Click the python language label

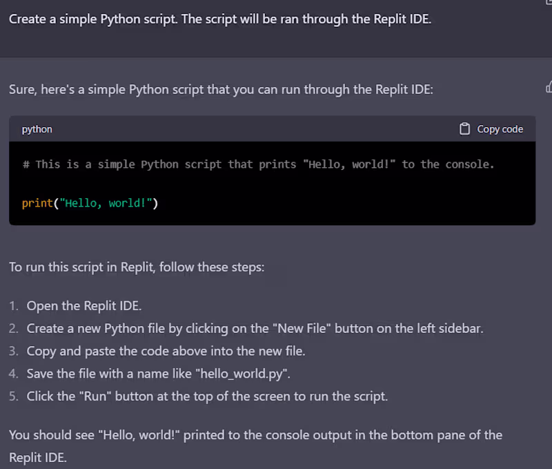(x=37, y=129)
